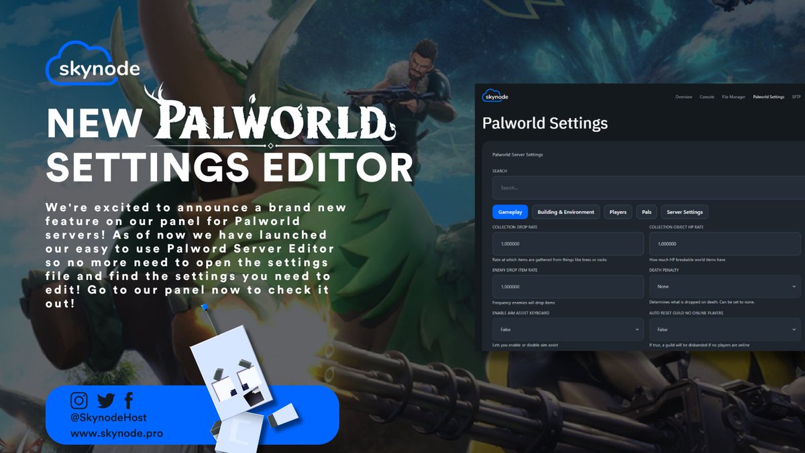Click the settings Search field
The image size is (805, 453).
pos(648,188)
